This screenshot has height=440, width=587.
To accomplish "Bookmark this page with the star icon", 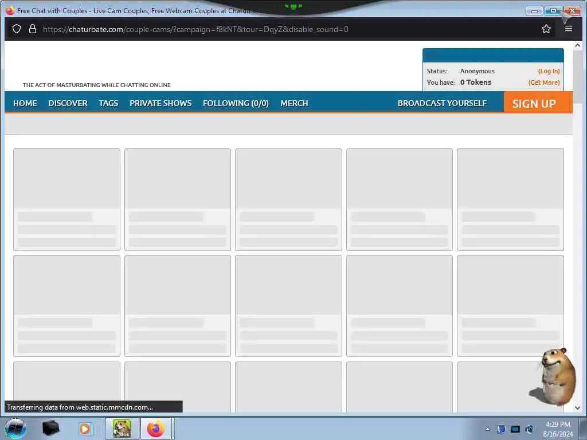I will (x=546, y=29).
